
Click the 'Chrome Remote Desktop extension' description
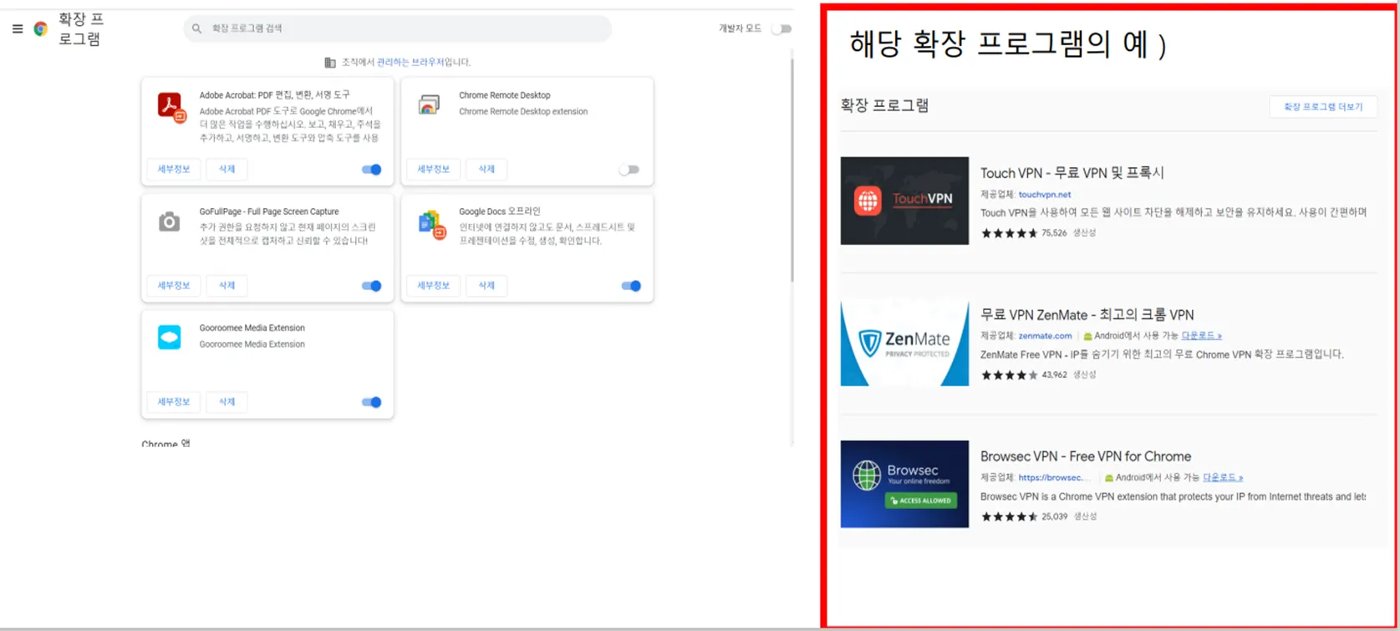(x=523, y=111)
